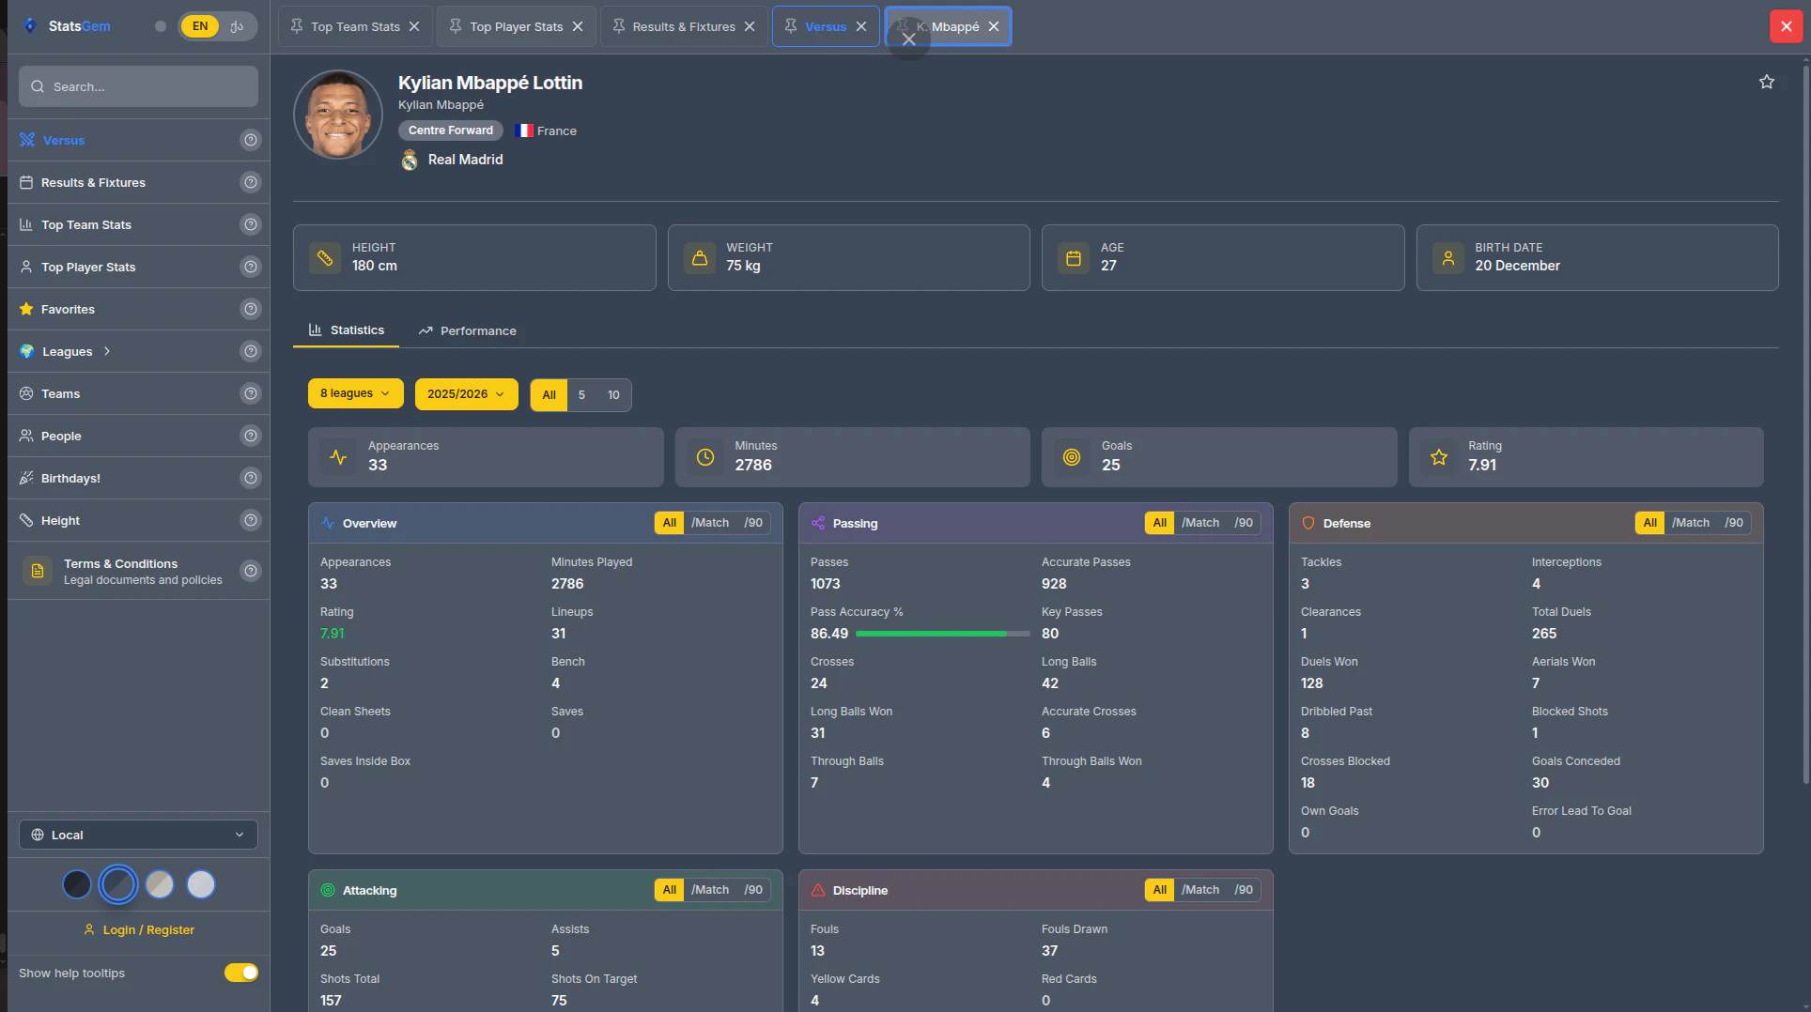1811x1012 pixels.
Task: Open the Favorites section
Action: pos(68,309)
